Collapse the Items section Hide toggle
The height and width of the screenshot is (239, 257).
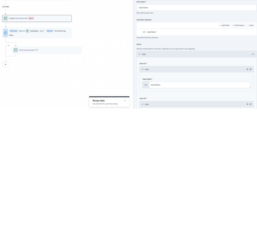(142, 54)
